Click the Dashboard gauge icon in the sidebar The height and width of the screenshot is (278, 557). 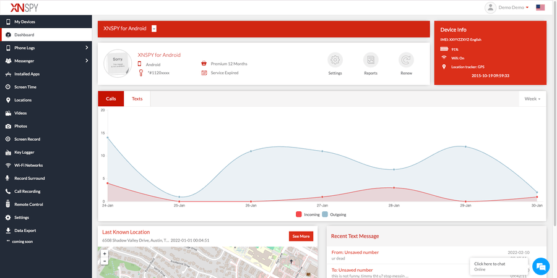(8, 35)
